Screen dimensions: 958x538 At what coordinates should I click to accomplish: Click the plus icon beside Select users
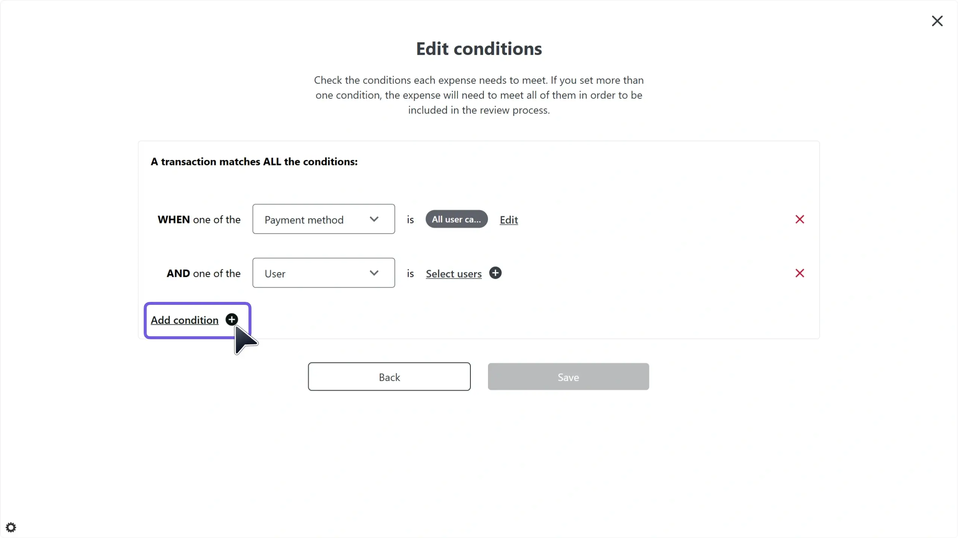pyautogui.click(x=495, y=273)
